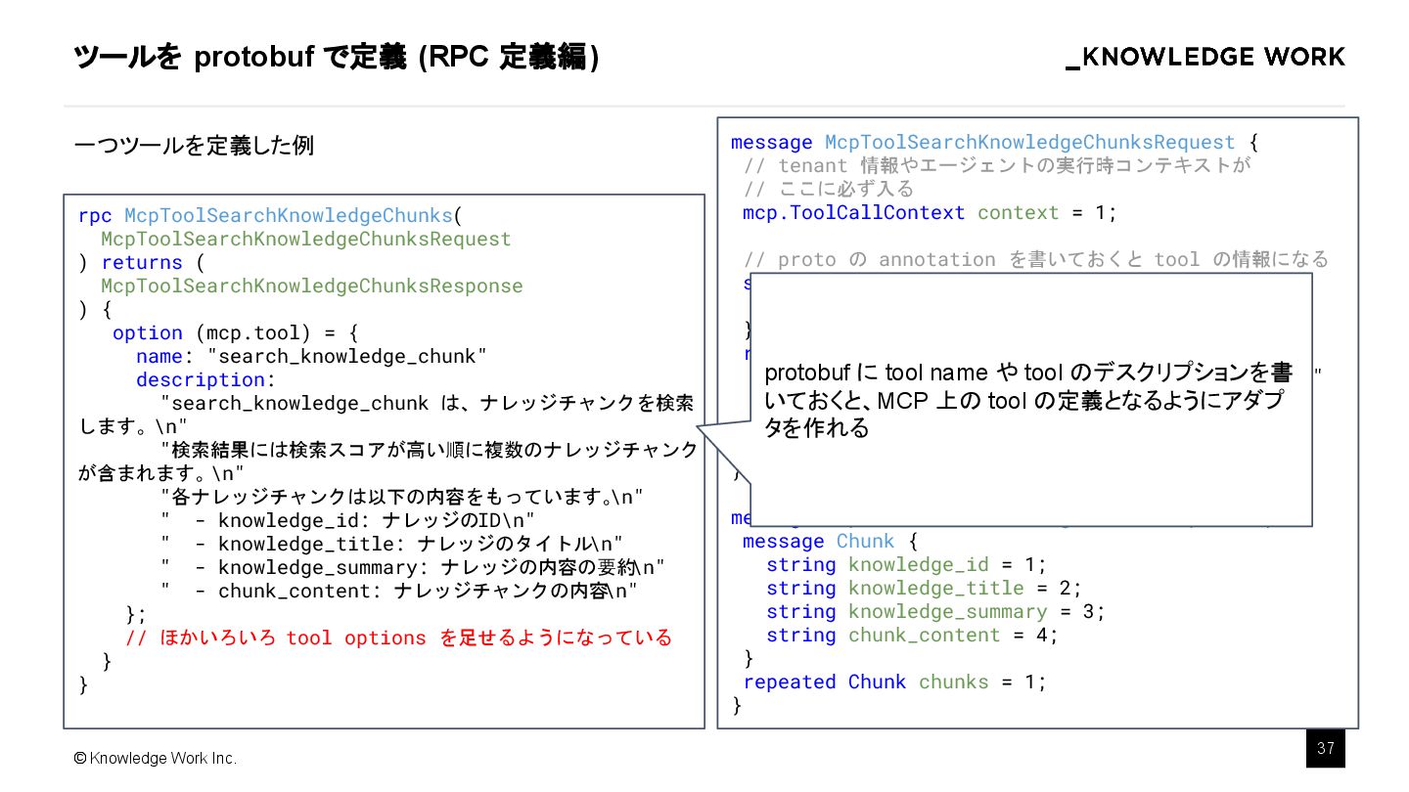Image resolution: width=1409 pixels, height=792 pixels.
Task: Click the comment about proto annotation
Action: tap(1036, 260)
